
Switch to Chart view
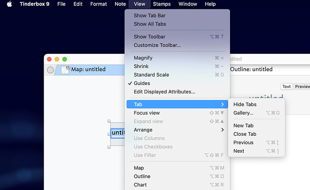pyautogui.click(x=177, y=185)
